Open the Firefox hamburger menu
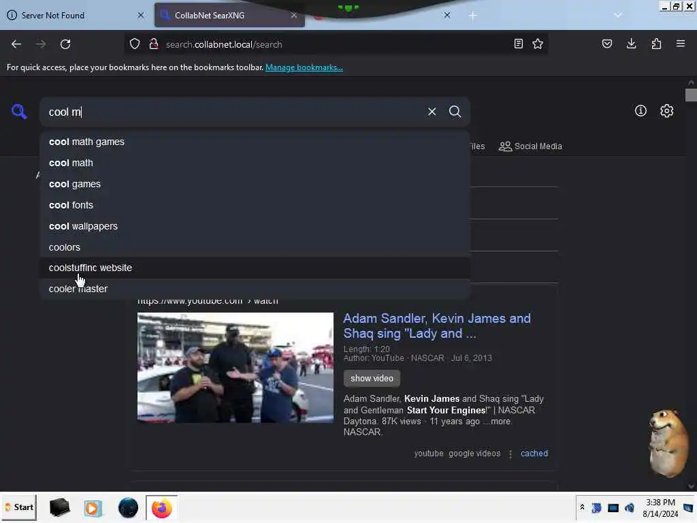This screenshot has height=523, width=697. point(681,44)
